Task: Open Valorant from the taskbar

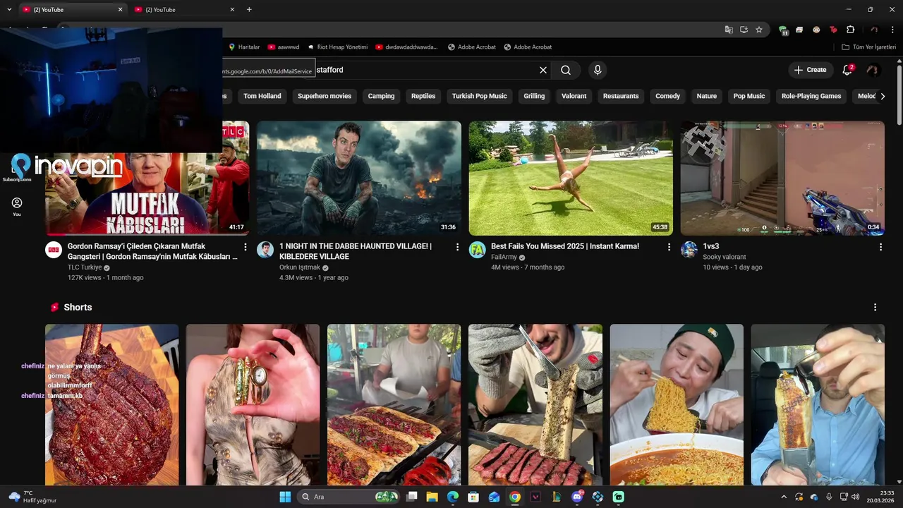Action: (x=535, y=497)
